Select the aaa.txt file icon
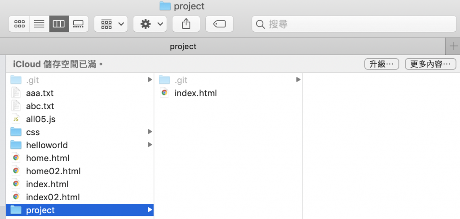The image size is (460, 219). pyautogui.click(x=16, y=93)
